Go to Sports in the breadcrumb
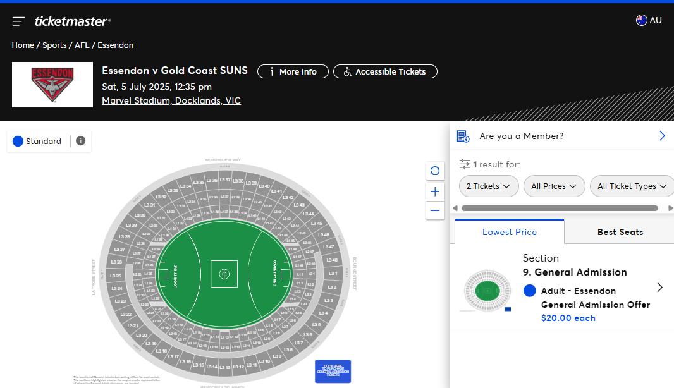Image resolution: width=674 pixels, height=388 pixels. pyautogui.click(x=54, y=45)
